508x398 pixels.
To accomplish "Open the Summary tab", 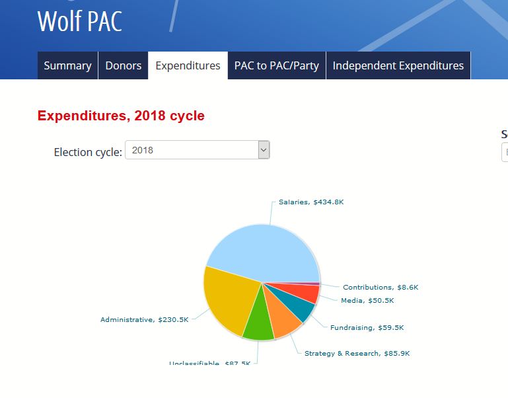I will [x=68, y=65].
